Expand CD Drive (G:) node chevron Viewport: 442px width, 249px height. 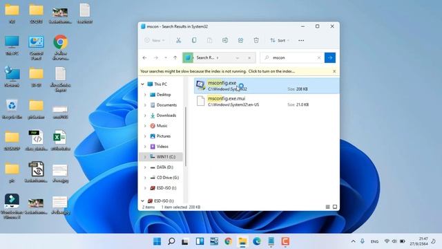coord(145,178)
